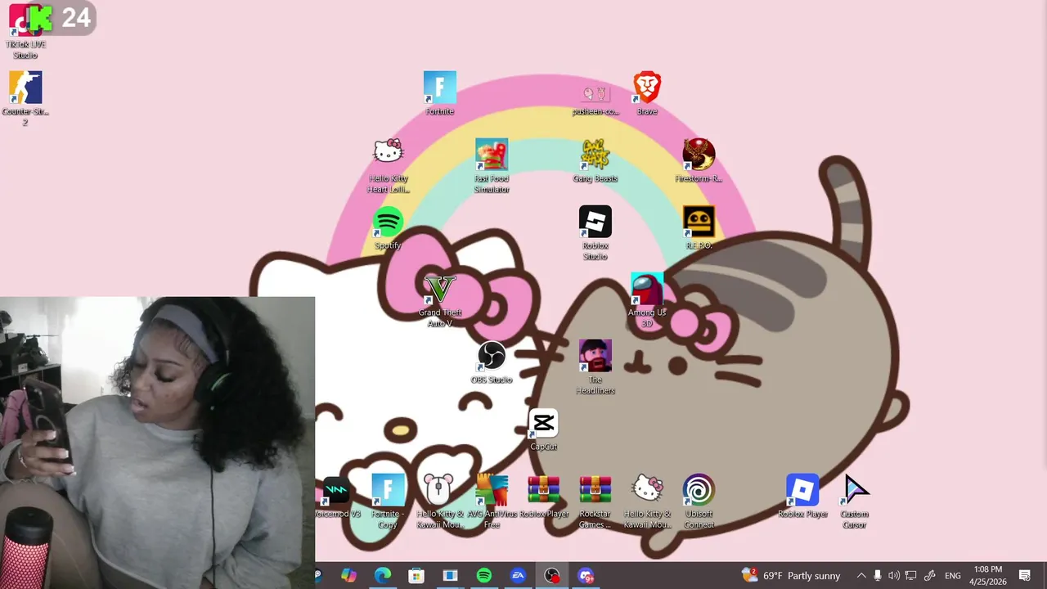
Task: Open the clock showing 1:08 PM
Action: click(x=988, y=576)
